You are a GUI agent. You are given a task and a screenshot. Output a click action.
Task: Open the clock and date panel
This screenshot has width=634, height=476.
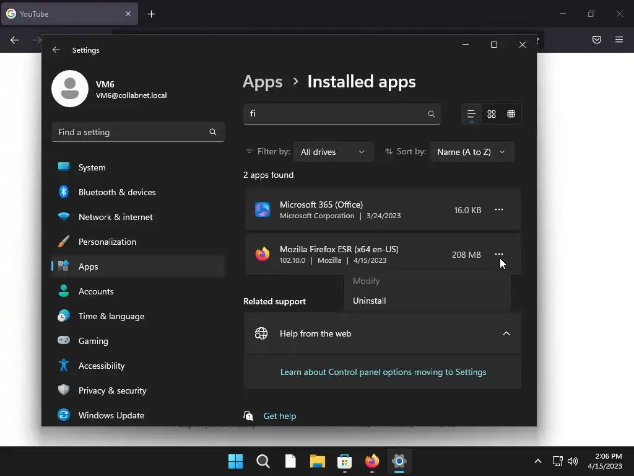pyautogui.click(x=605, y=461)
